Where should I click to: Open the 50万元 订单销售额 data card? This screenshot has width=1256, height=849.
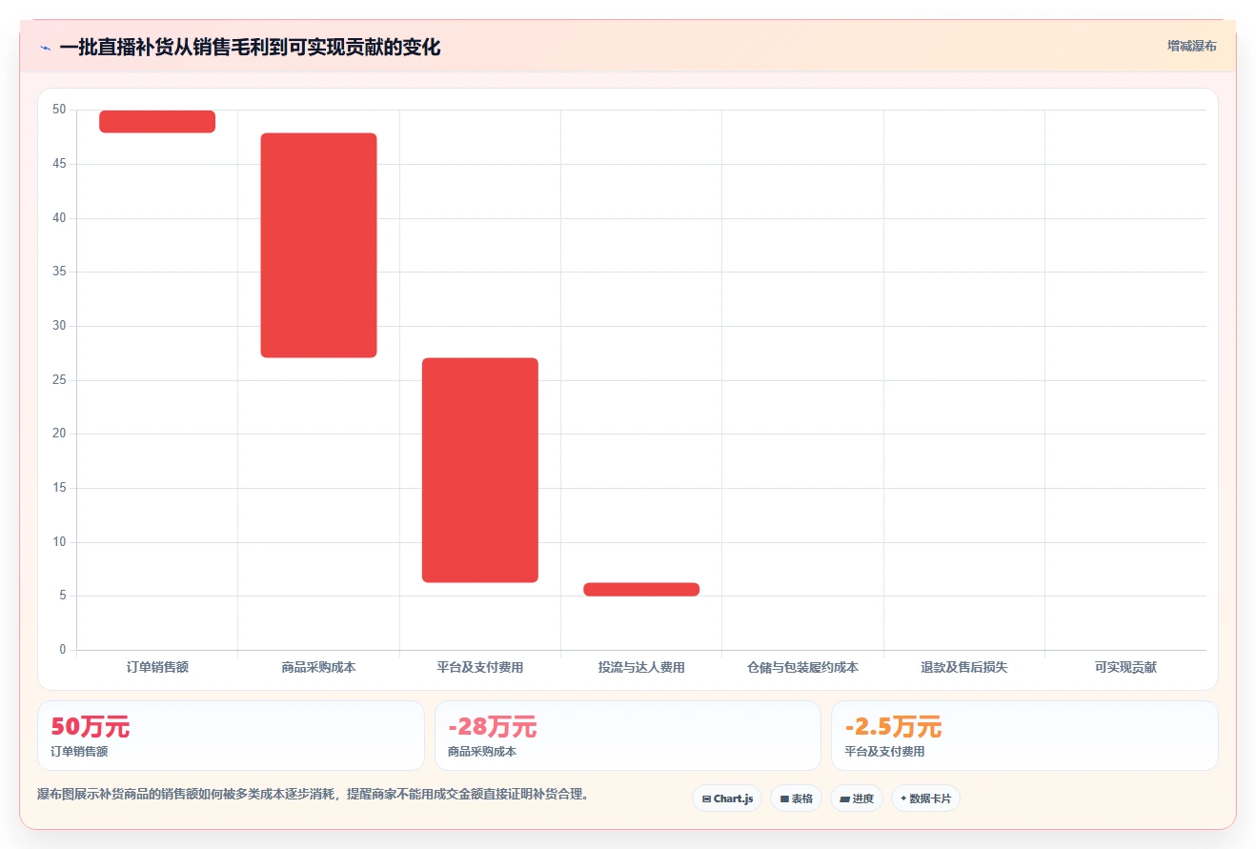(x=231, y=736)
